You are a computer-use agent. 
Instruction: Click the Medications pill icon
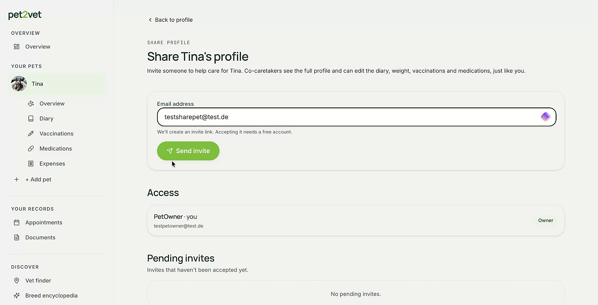tap(31, 149)
